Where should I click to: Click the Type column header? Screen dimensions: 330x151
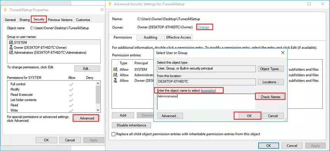(x=124, y=63)
